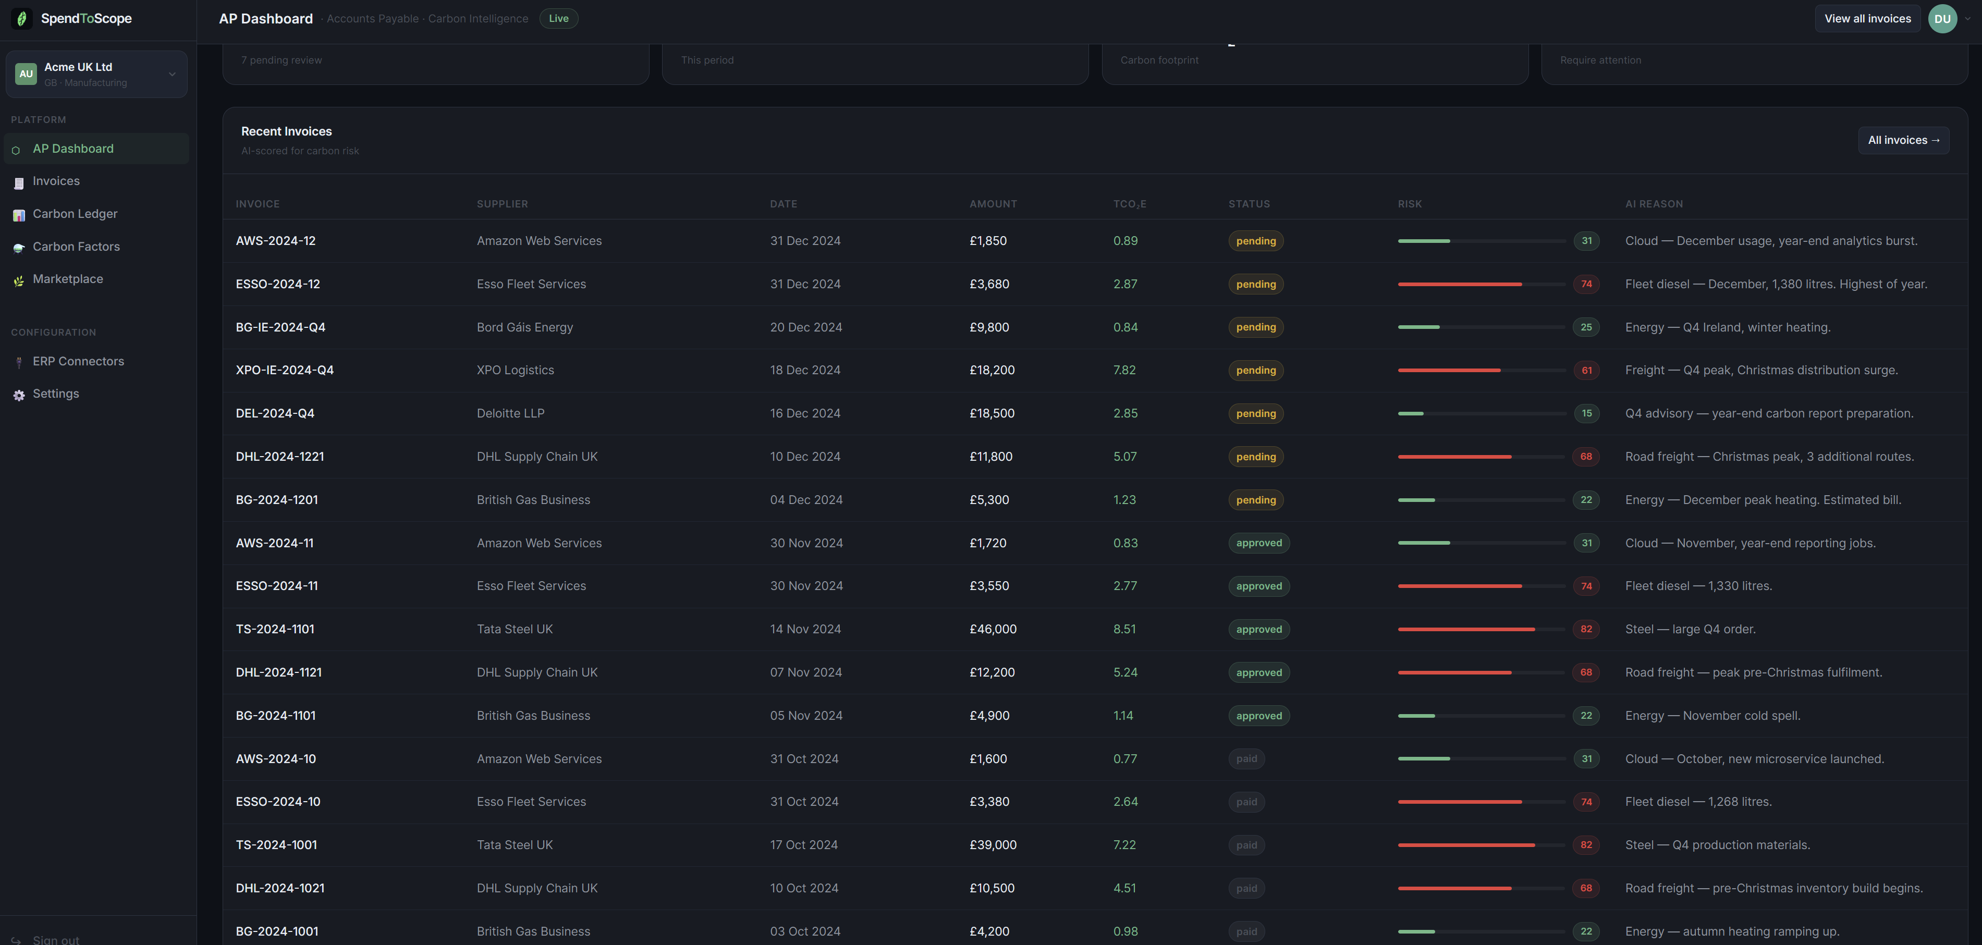Click the STATUS column header
The height and width of the screenshot is (945, 1982).
1249,204
